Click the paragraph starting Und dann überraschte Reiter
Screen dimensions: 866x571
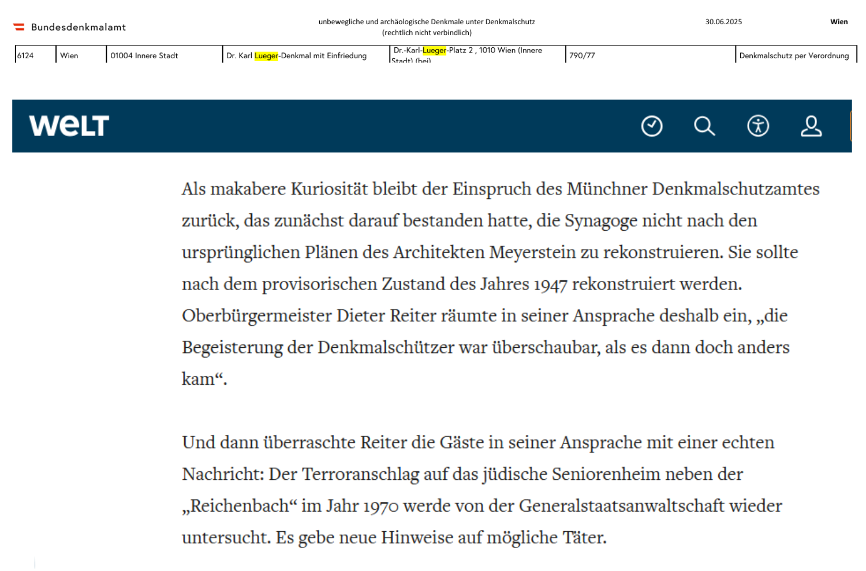[x=482, y=490]
